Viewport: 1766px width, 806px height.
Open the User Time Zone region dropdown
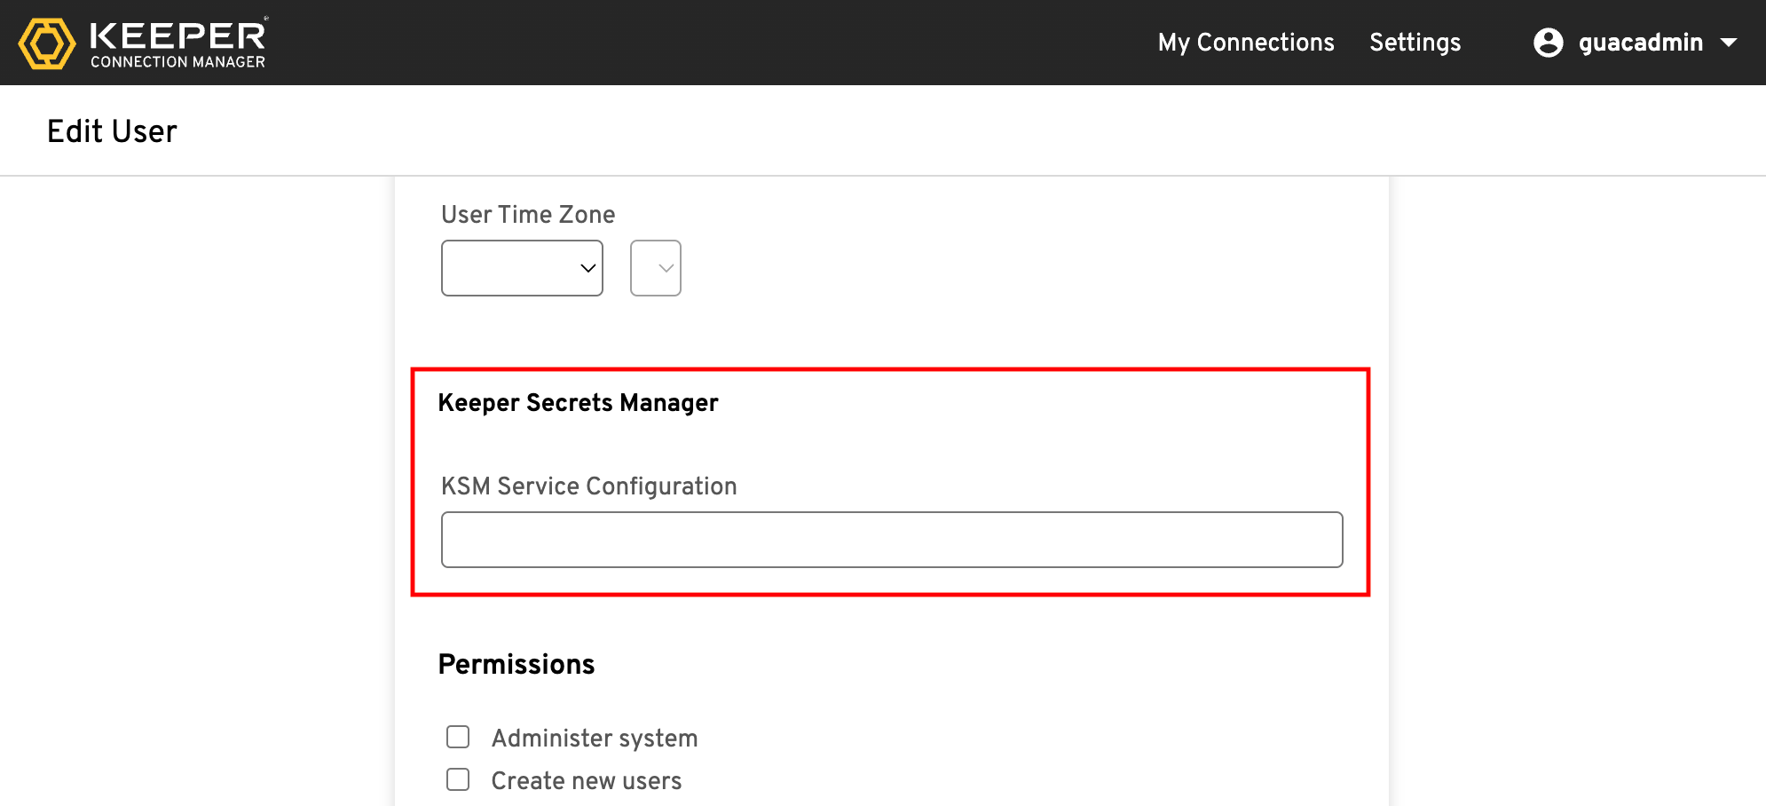tap(522, 268)
